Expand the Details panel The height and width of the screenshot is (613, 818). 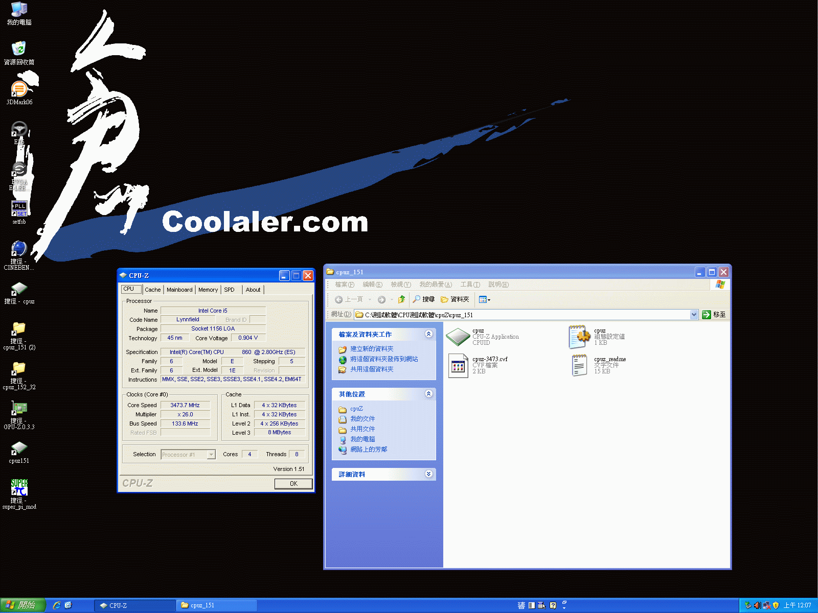(428, 474)
